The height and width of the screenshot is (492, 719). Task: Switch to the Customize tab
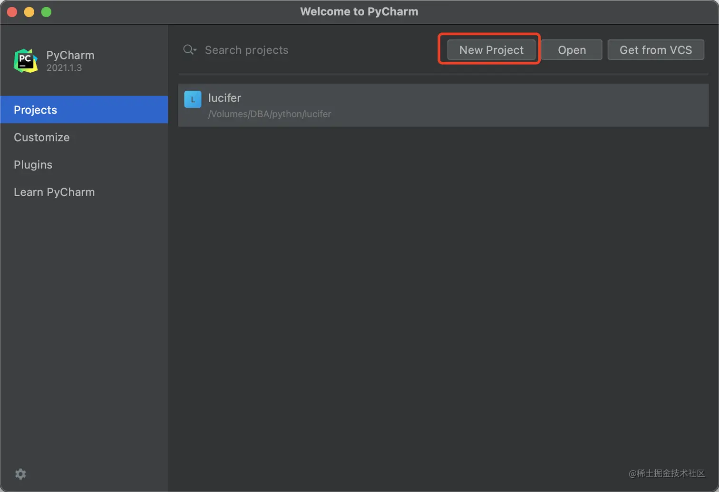tap(84, 137)
